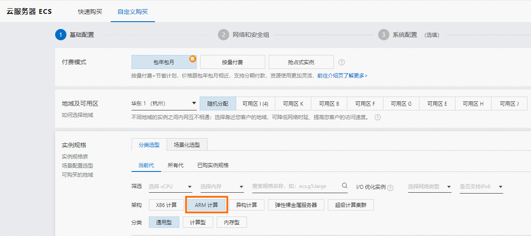Select 可用区 I (4)
The image size is (531, 236).
(255, 103)
